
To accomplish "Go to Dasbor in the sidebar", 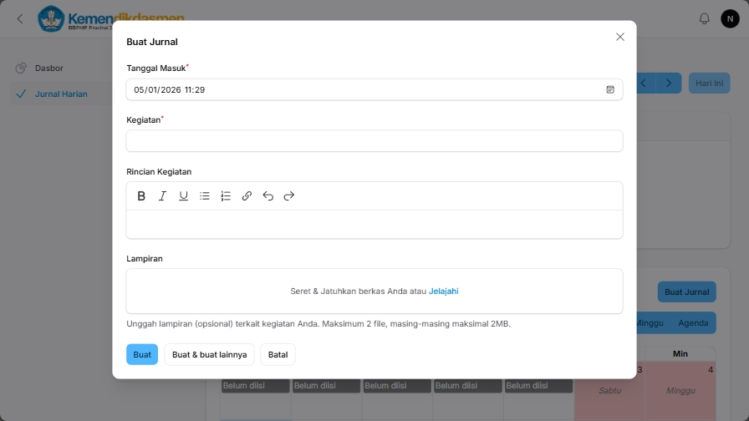I will (x=49, y=68).
